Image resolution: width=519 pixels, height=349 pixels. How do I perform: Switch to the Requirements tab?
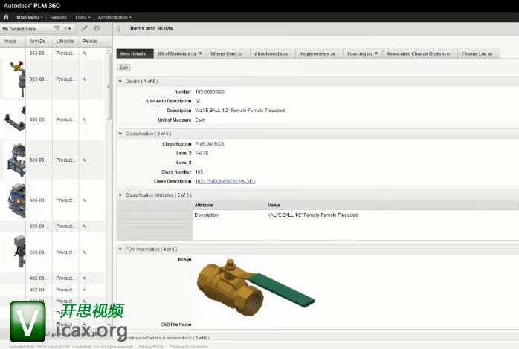point(319,53)
